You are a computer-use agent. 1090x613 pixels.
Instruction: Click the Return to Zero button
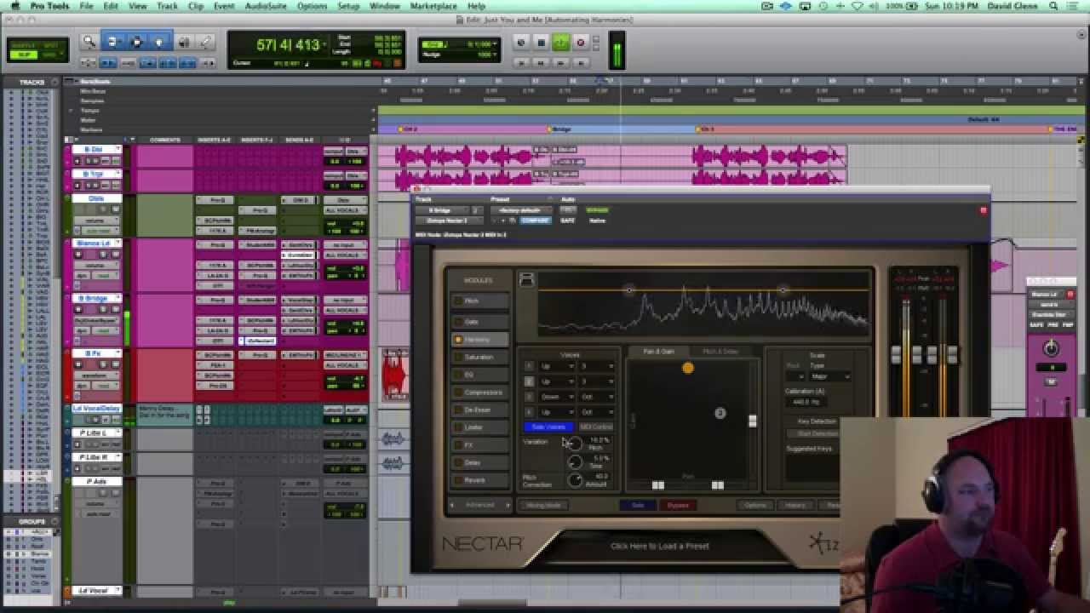(x=521, y=62)
